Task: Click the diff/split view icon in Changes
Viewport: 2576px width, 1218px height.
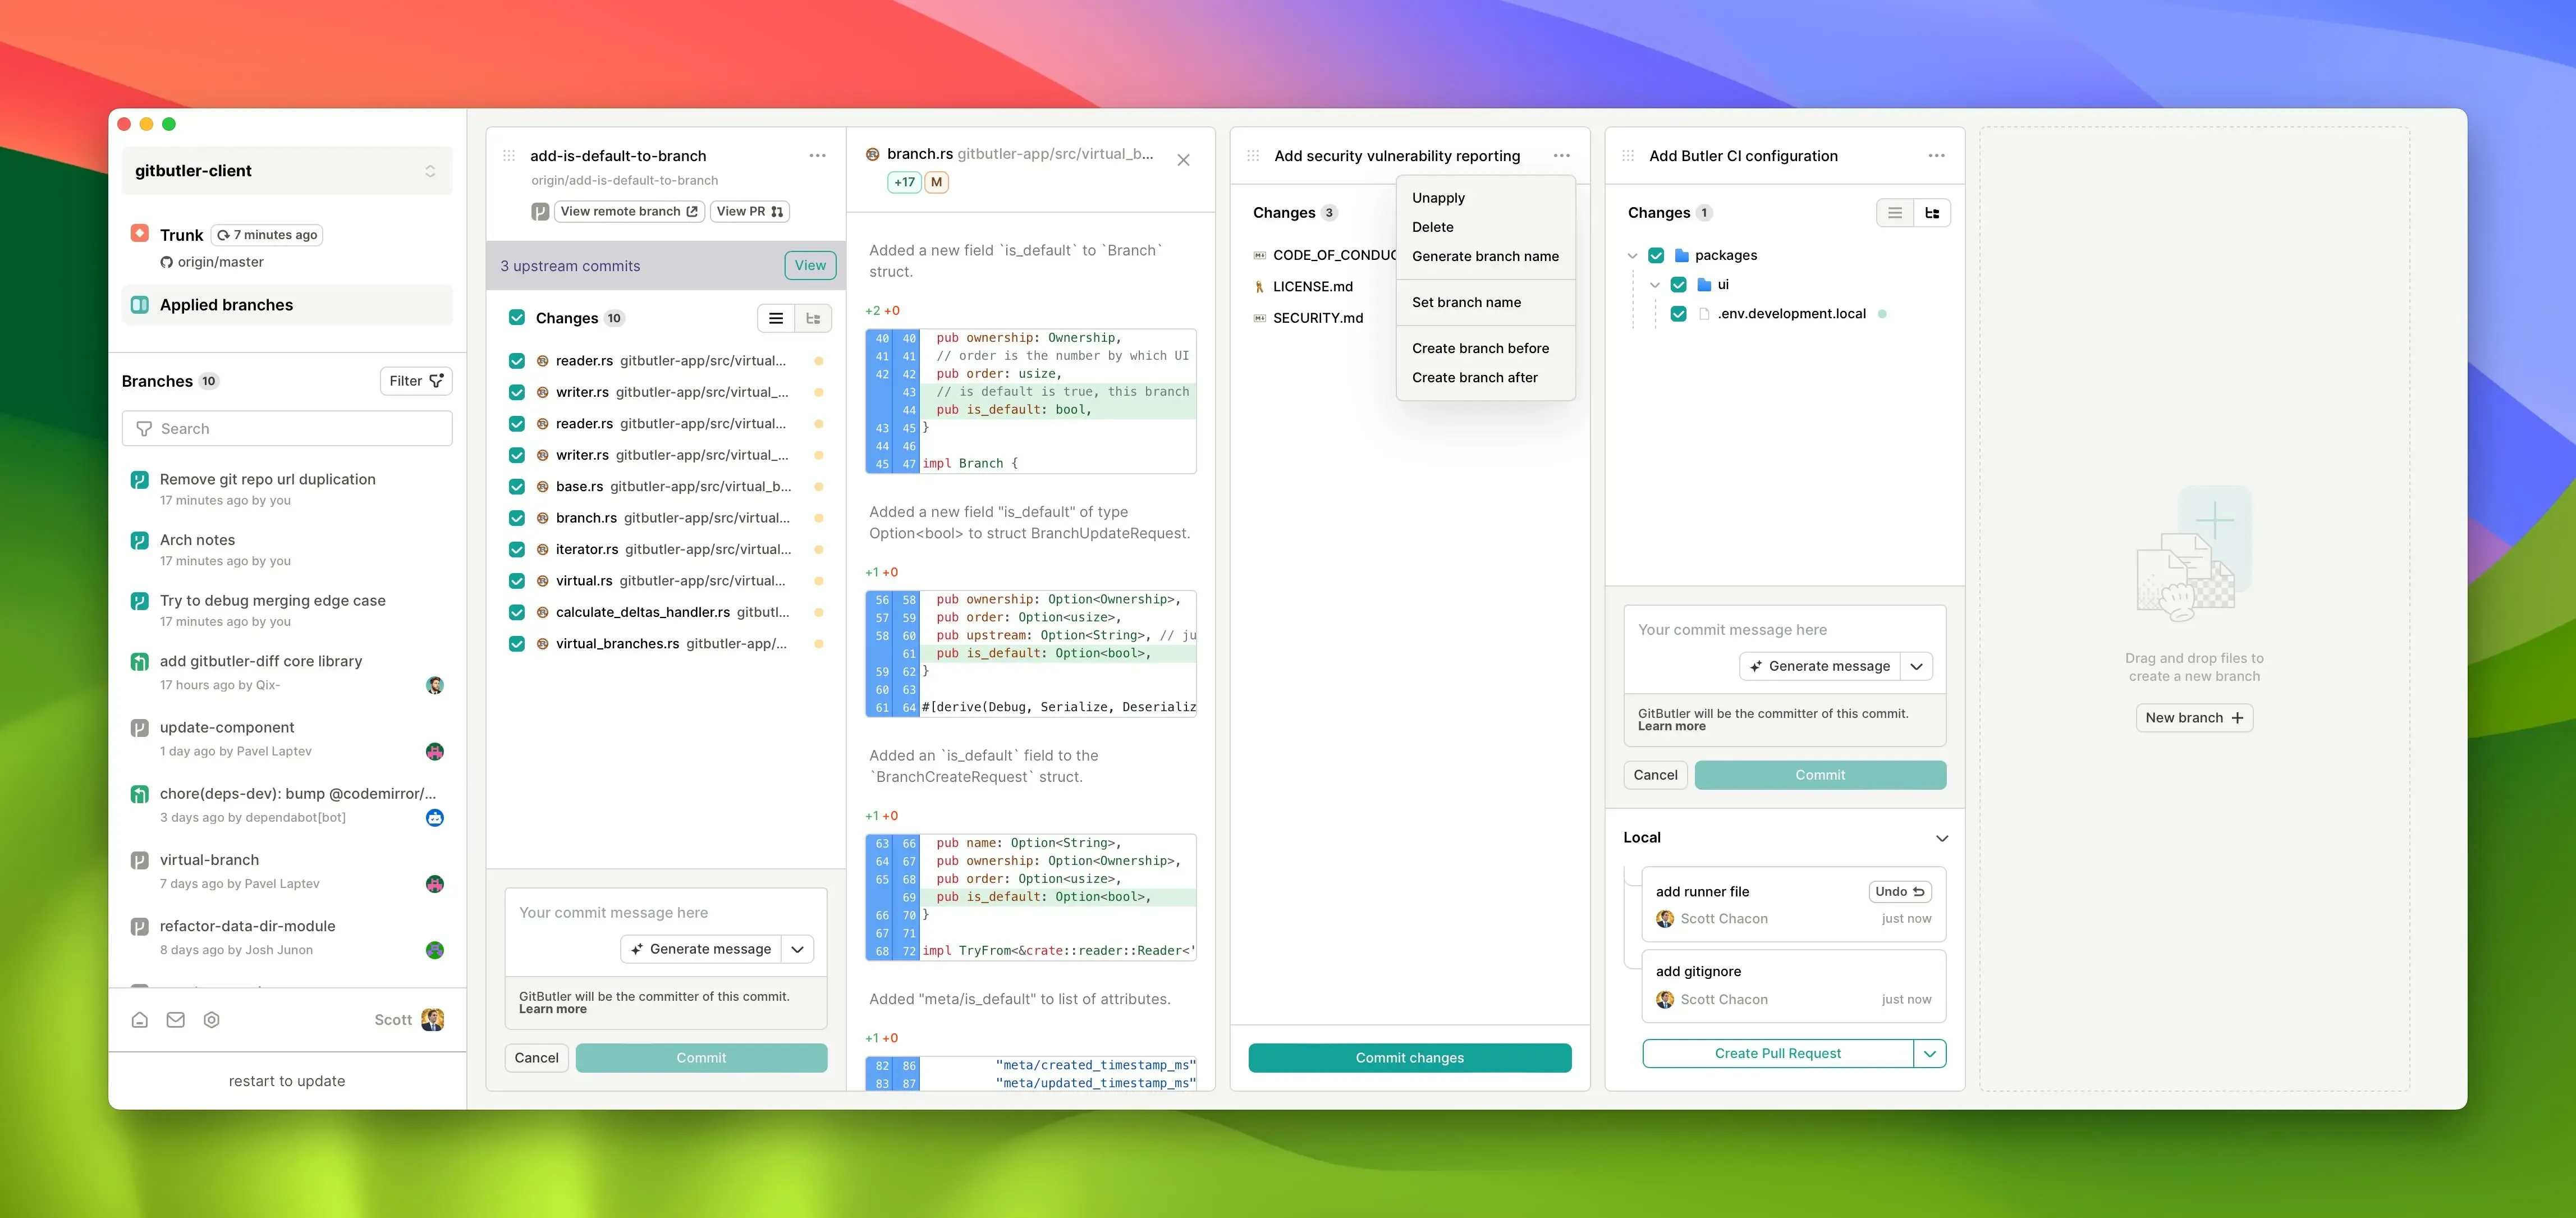Action: [x=815, y=319]
